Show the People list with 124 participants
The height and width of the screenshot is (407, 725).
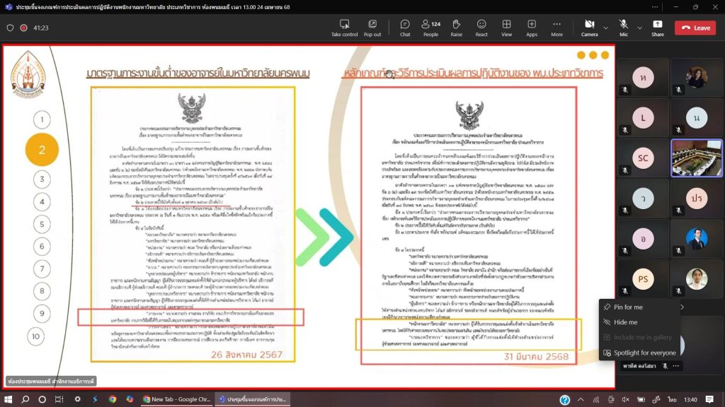click(x=430, y=28)
